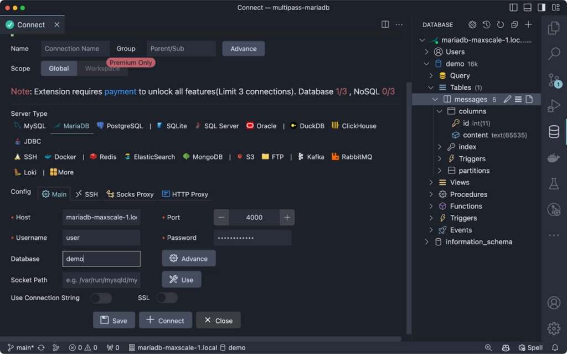Click the Save button
This screenshot has height=354, width=567.
tap(114, 320)
